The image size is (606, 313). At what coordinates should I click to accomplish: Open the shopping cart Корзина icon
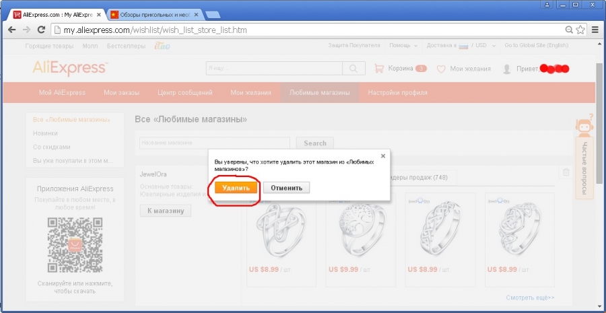[378, 69]
